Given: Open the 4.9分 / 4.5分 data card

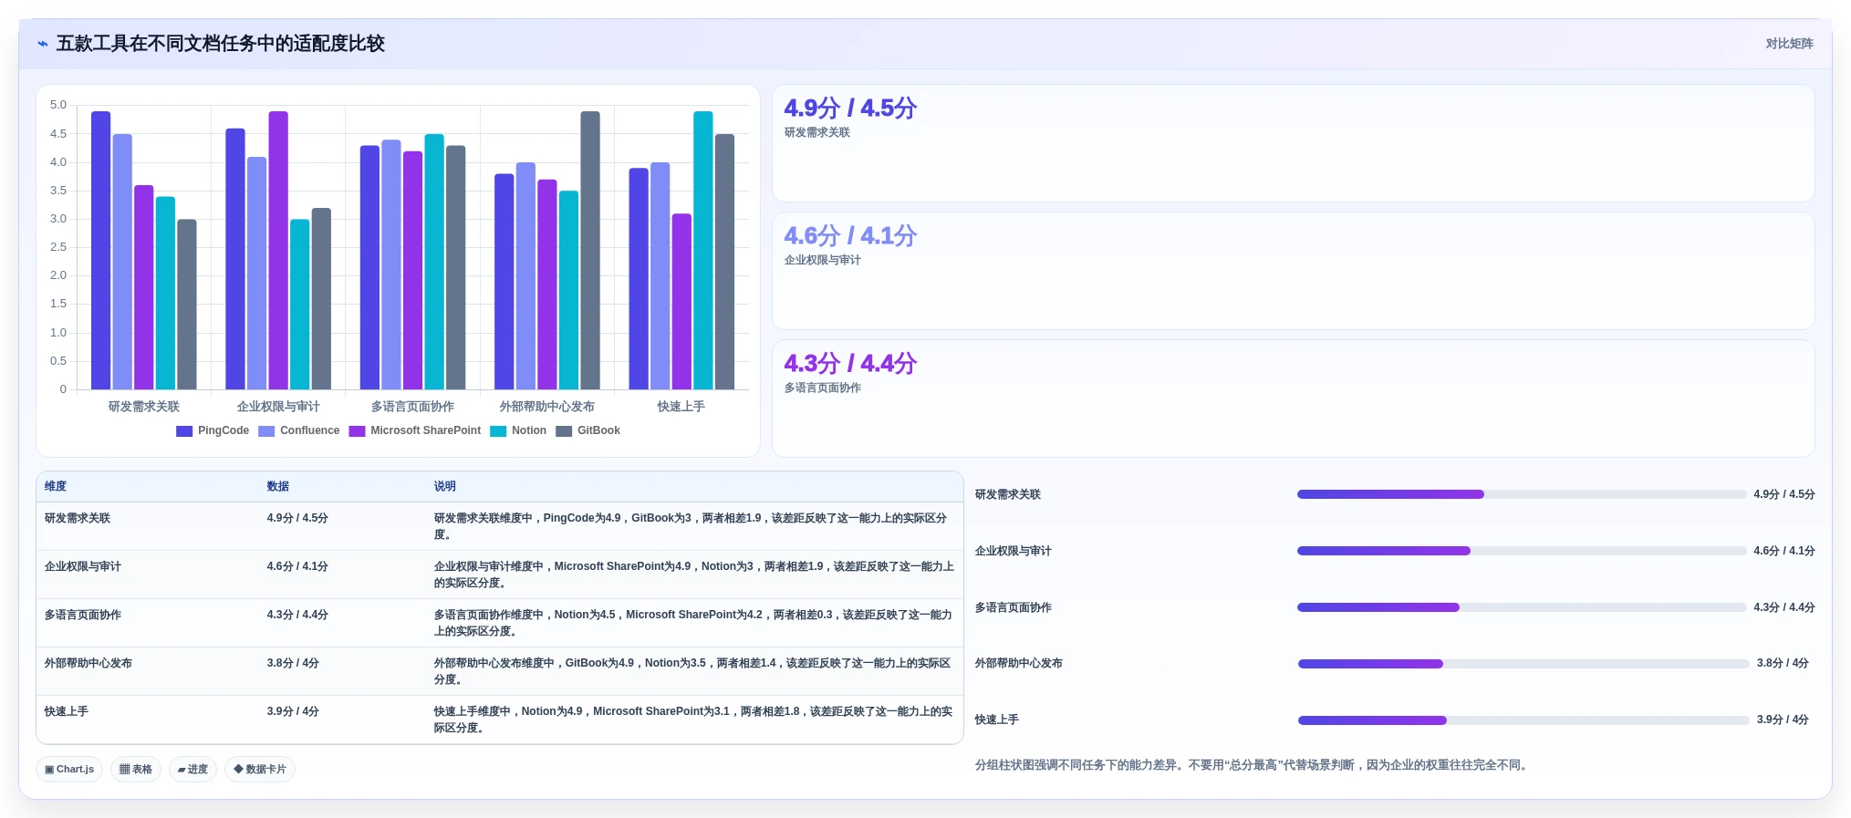Looking at the screenshot, I should point(1294,143).
